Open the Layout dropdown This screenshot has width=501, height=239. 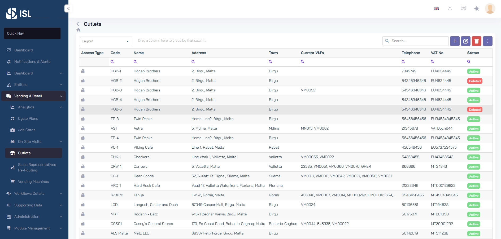click(105, 41)
